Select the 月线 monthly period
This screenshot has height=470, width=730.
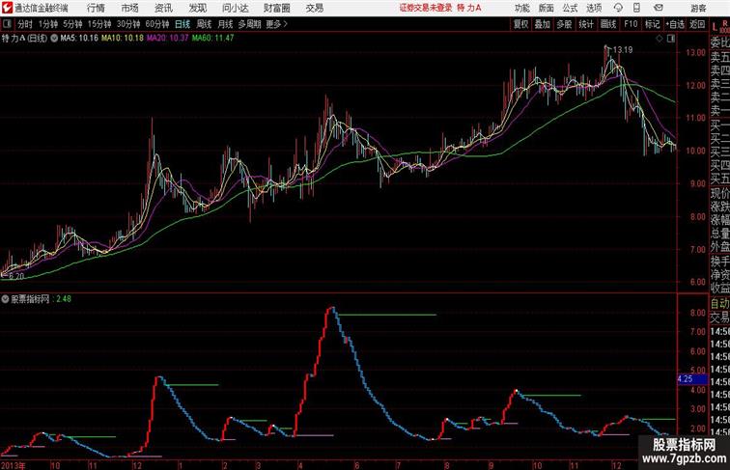[x=225, y=24]
